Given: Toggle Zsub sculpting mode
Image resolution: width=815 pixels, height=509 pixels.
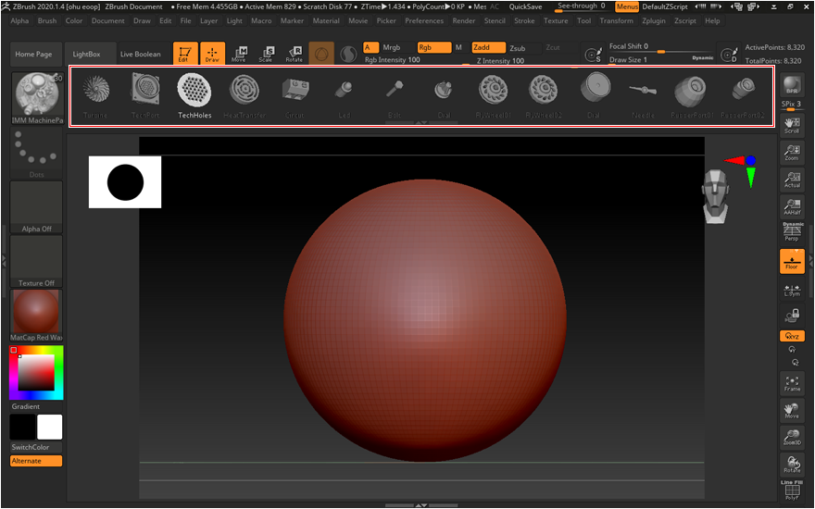Looking at the screenshot, I should pyautogui.click(x=520, y=48).
